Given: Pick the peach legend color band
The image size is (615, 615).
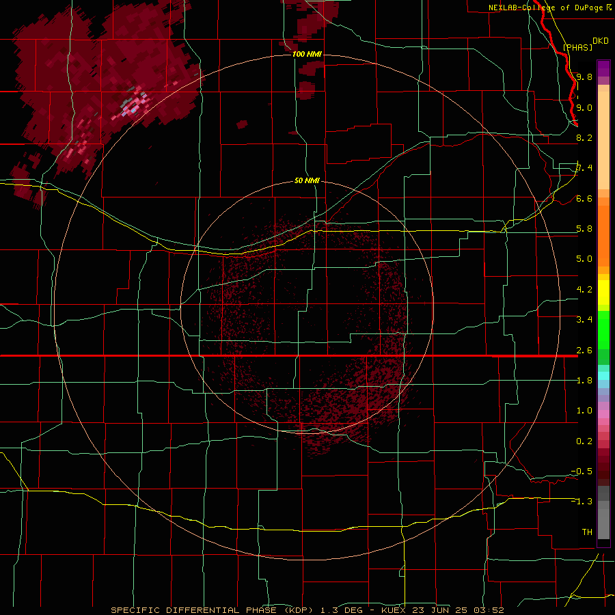Looking at the screenshot, I should [603, 140].
